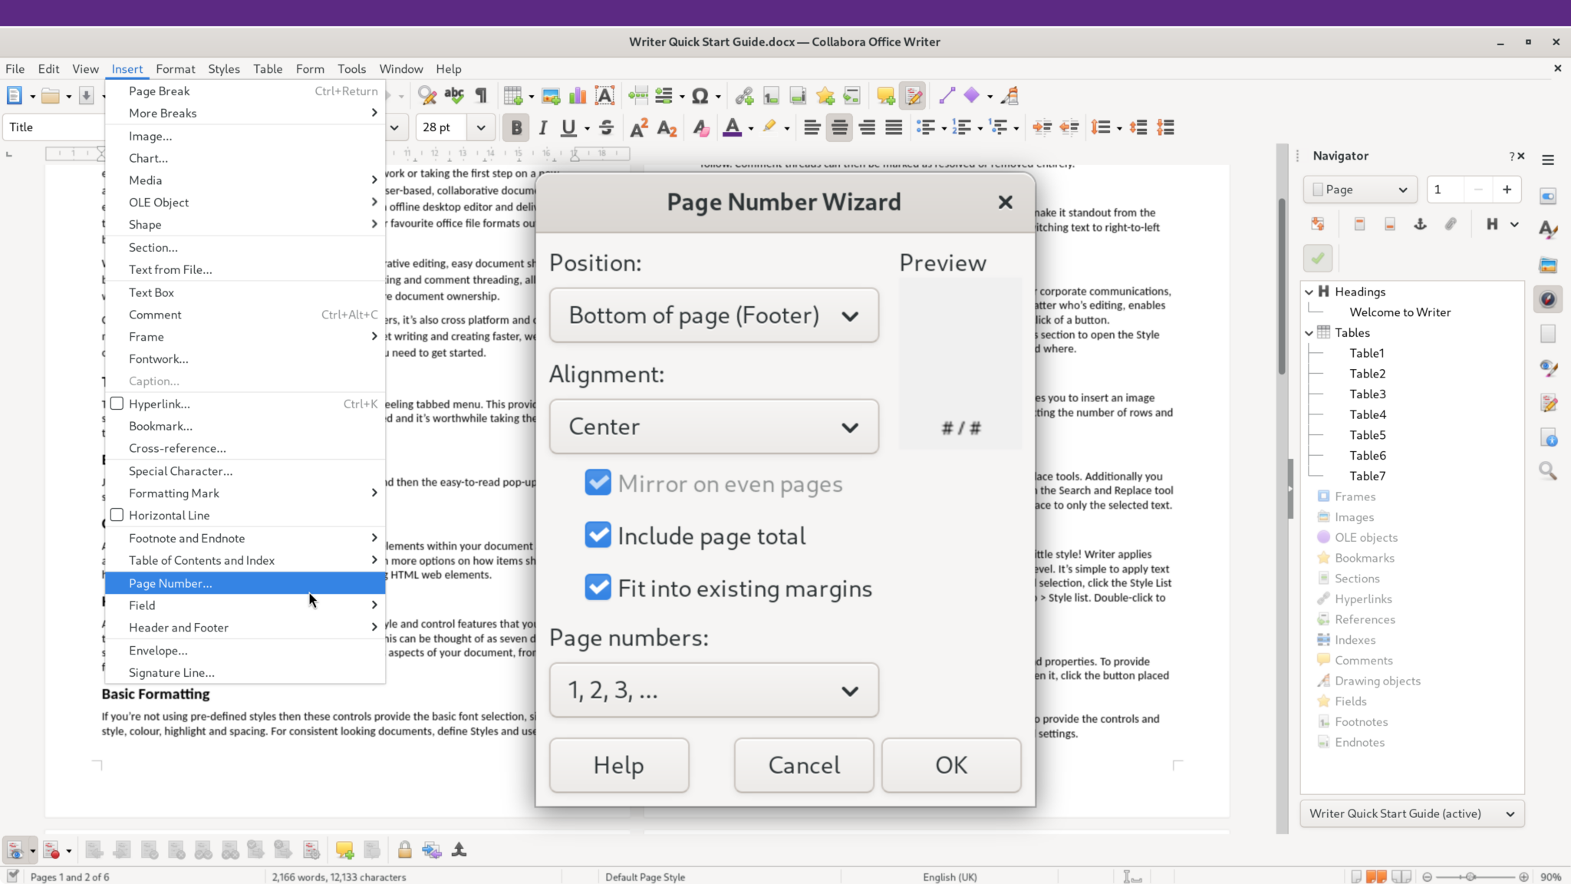Select Table4 in the Navigator tree

(x=1368, y=414)
